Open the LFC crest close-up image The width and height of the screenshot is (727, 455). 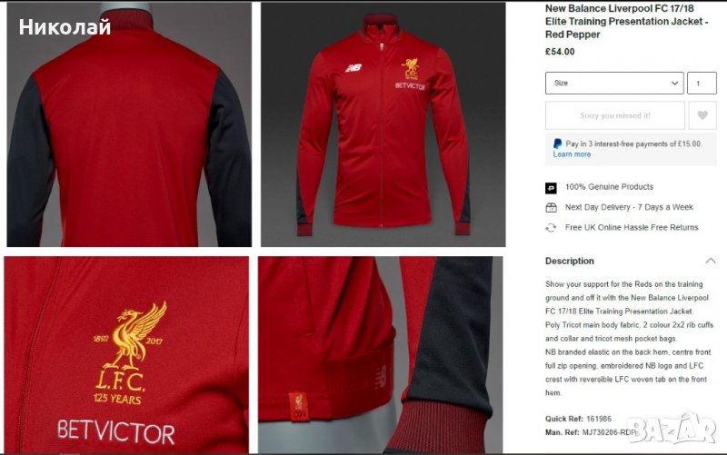pos(126,355)
